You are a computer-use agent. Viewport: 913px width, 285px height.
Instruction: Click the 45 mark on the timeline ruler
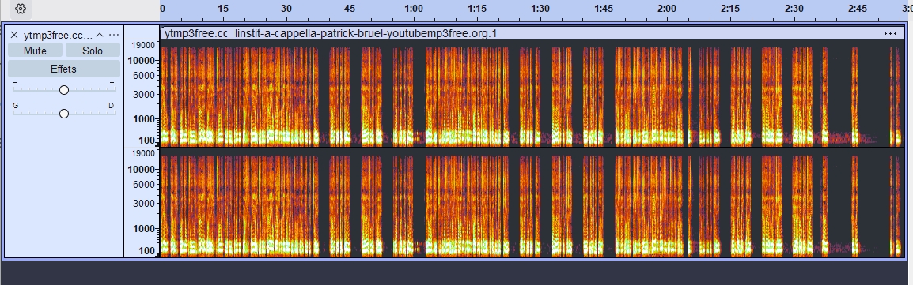tap(350, 9)
